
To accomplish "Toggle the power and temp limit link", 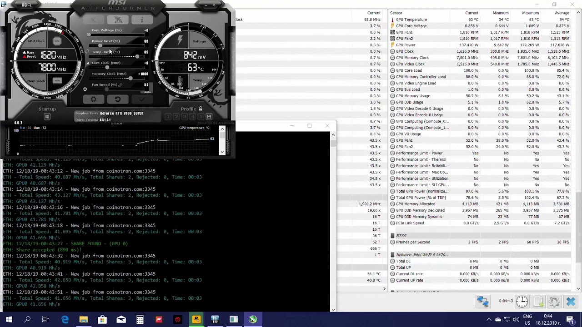I will (x=87, y=52).
